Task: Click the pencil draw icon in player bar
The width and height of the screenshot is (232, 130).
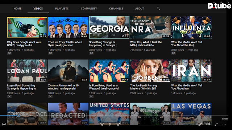Action: [x=200, y=124]
